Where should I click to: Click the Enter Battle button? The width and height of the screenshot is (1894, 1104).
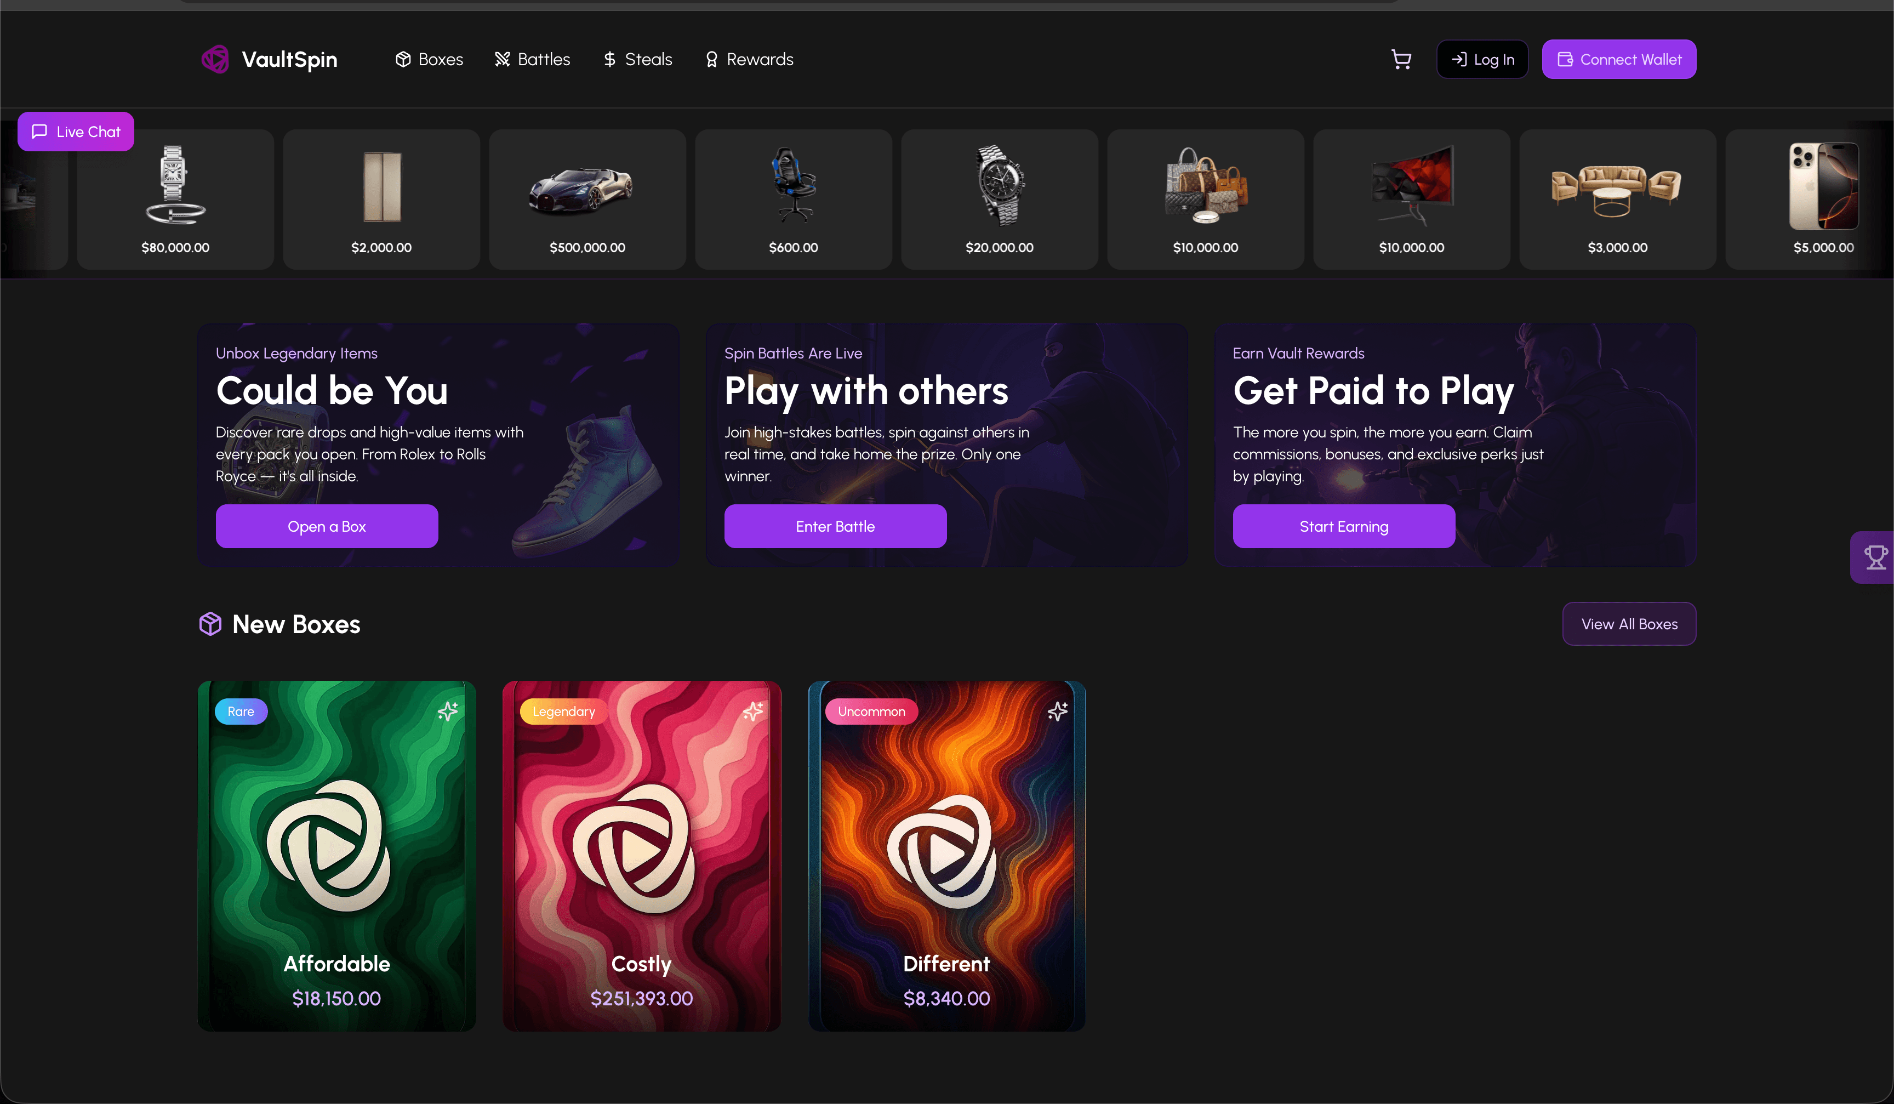point(835,526)
